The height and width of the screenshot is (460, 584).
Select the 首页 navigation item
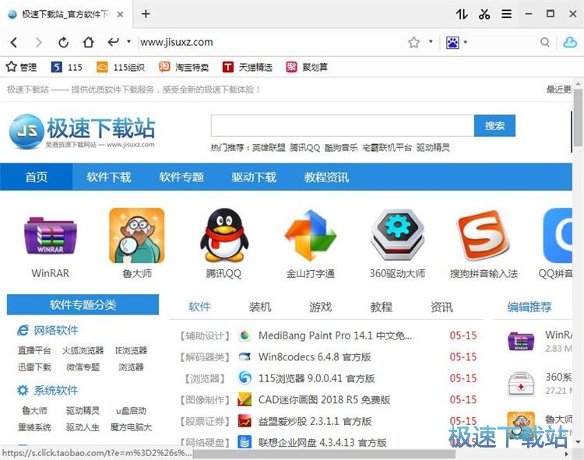point(36,177)
